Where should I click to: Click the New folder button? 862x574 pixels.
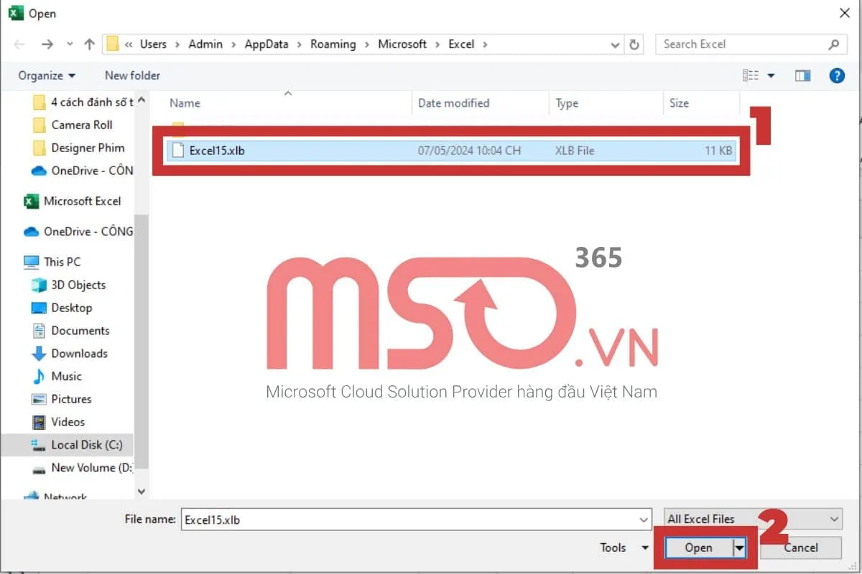click(x=132, y=75)
